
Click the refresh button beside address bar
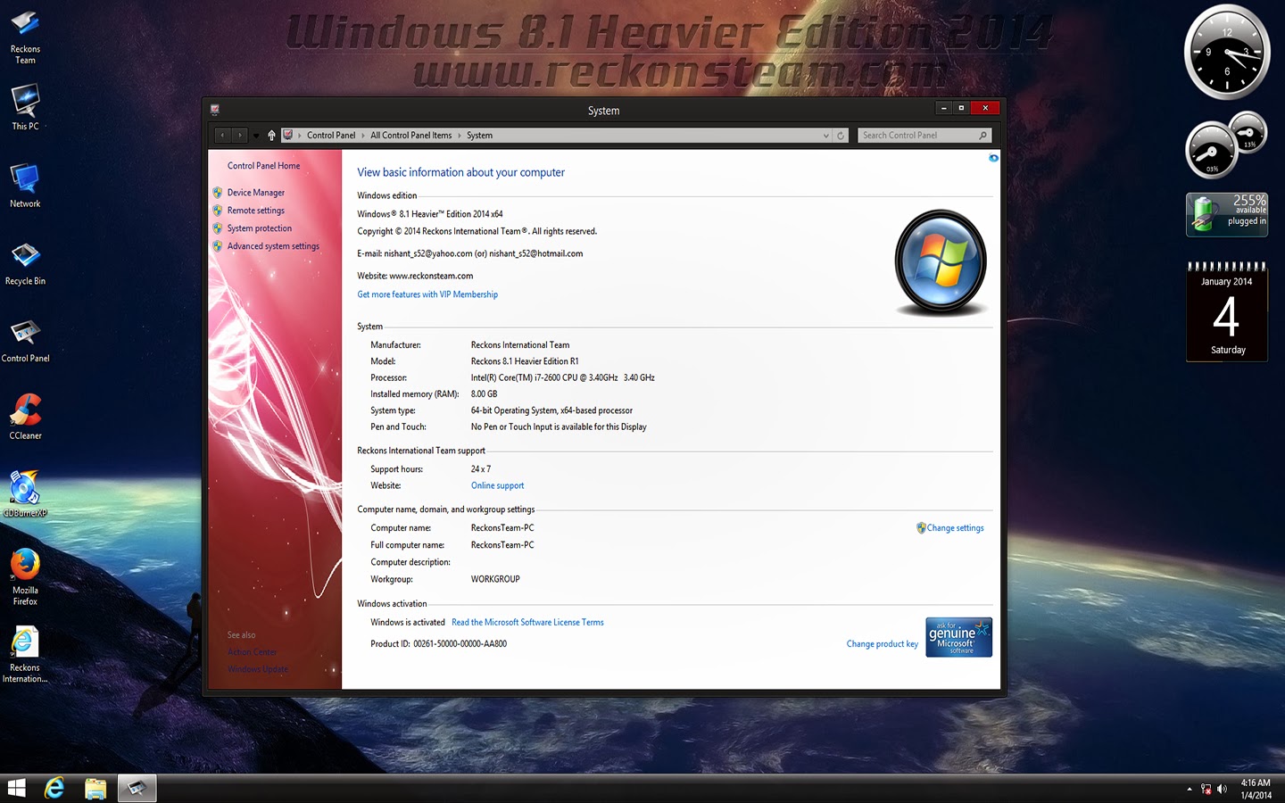[x=840, y=136]
